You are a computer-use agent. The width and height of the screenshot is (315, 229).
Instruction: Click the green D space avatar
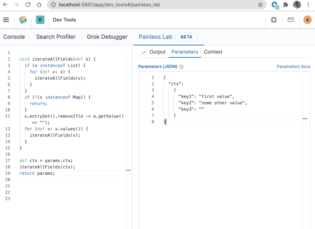pyautogui.click(x=40, y=20)
